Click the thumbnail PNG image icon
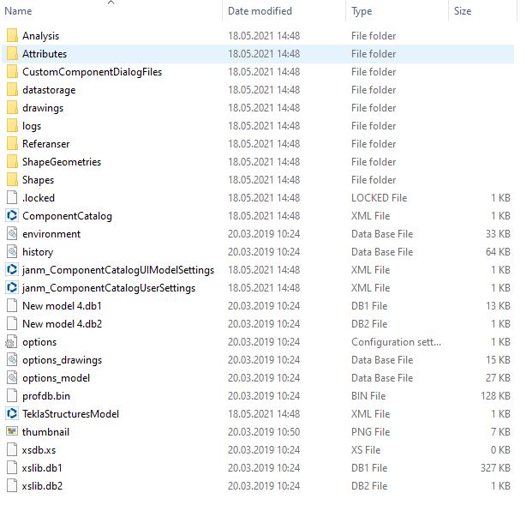This screenshot has width=532, height=517. tap(12, 431)
